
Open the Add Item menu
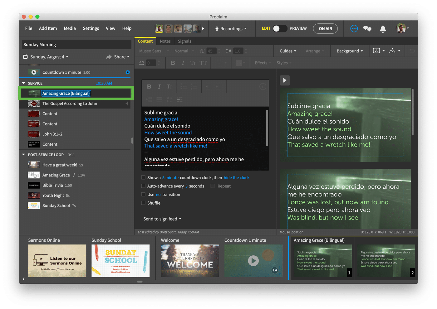(48, 28)
